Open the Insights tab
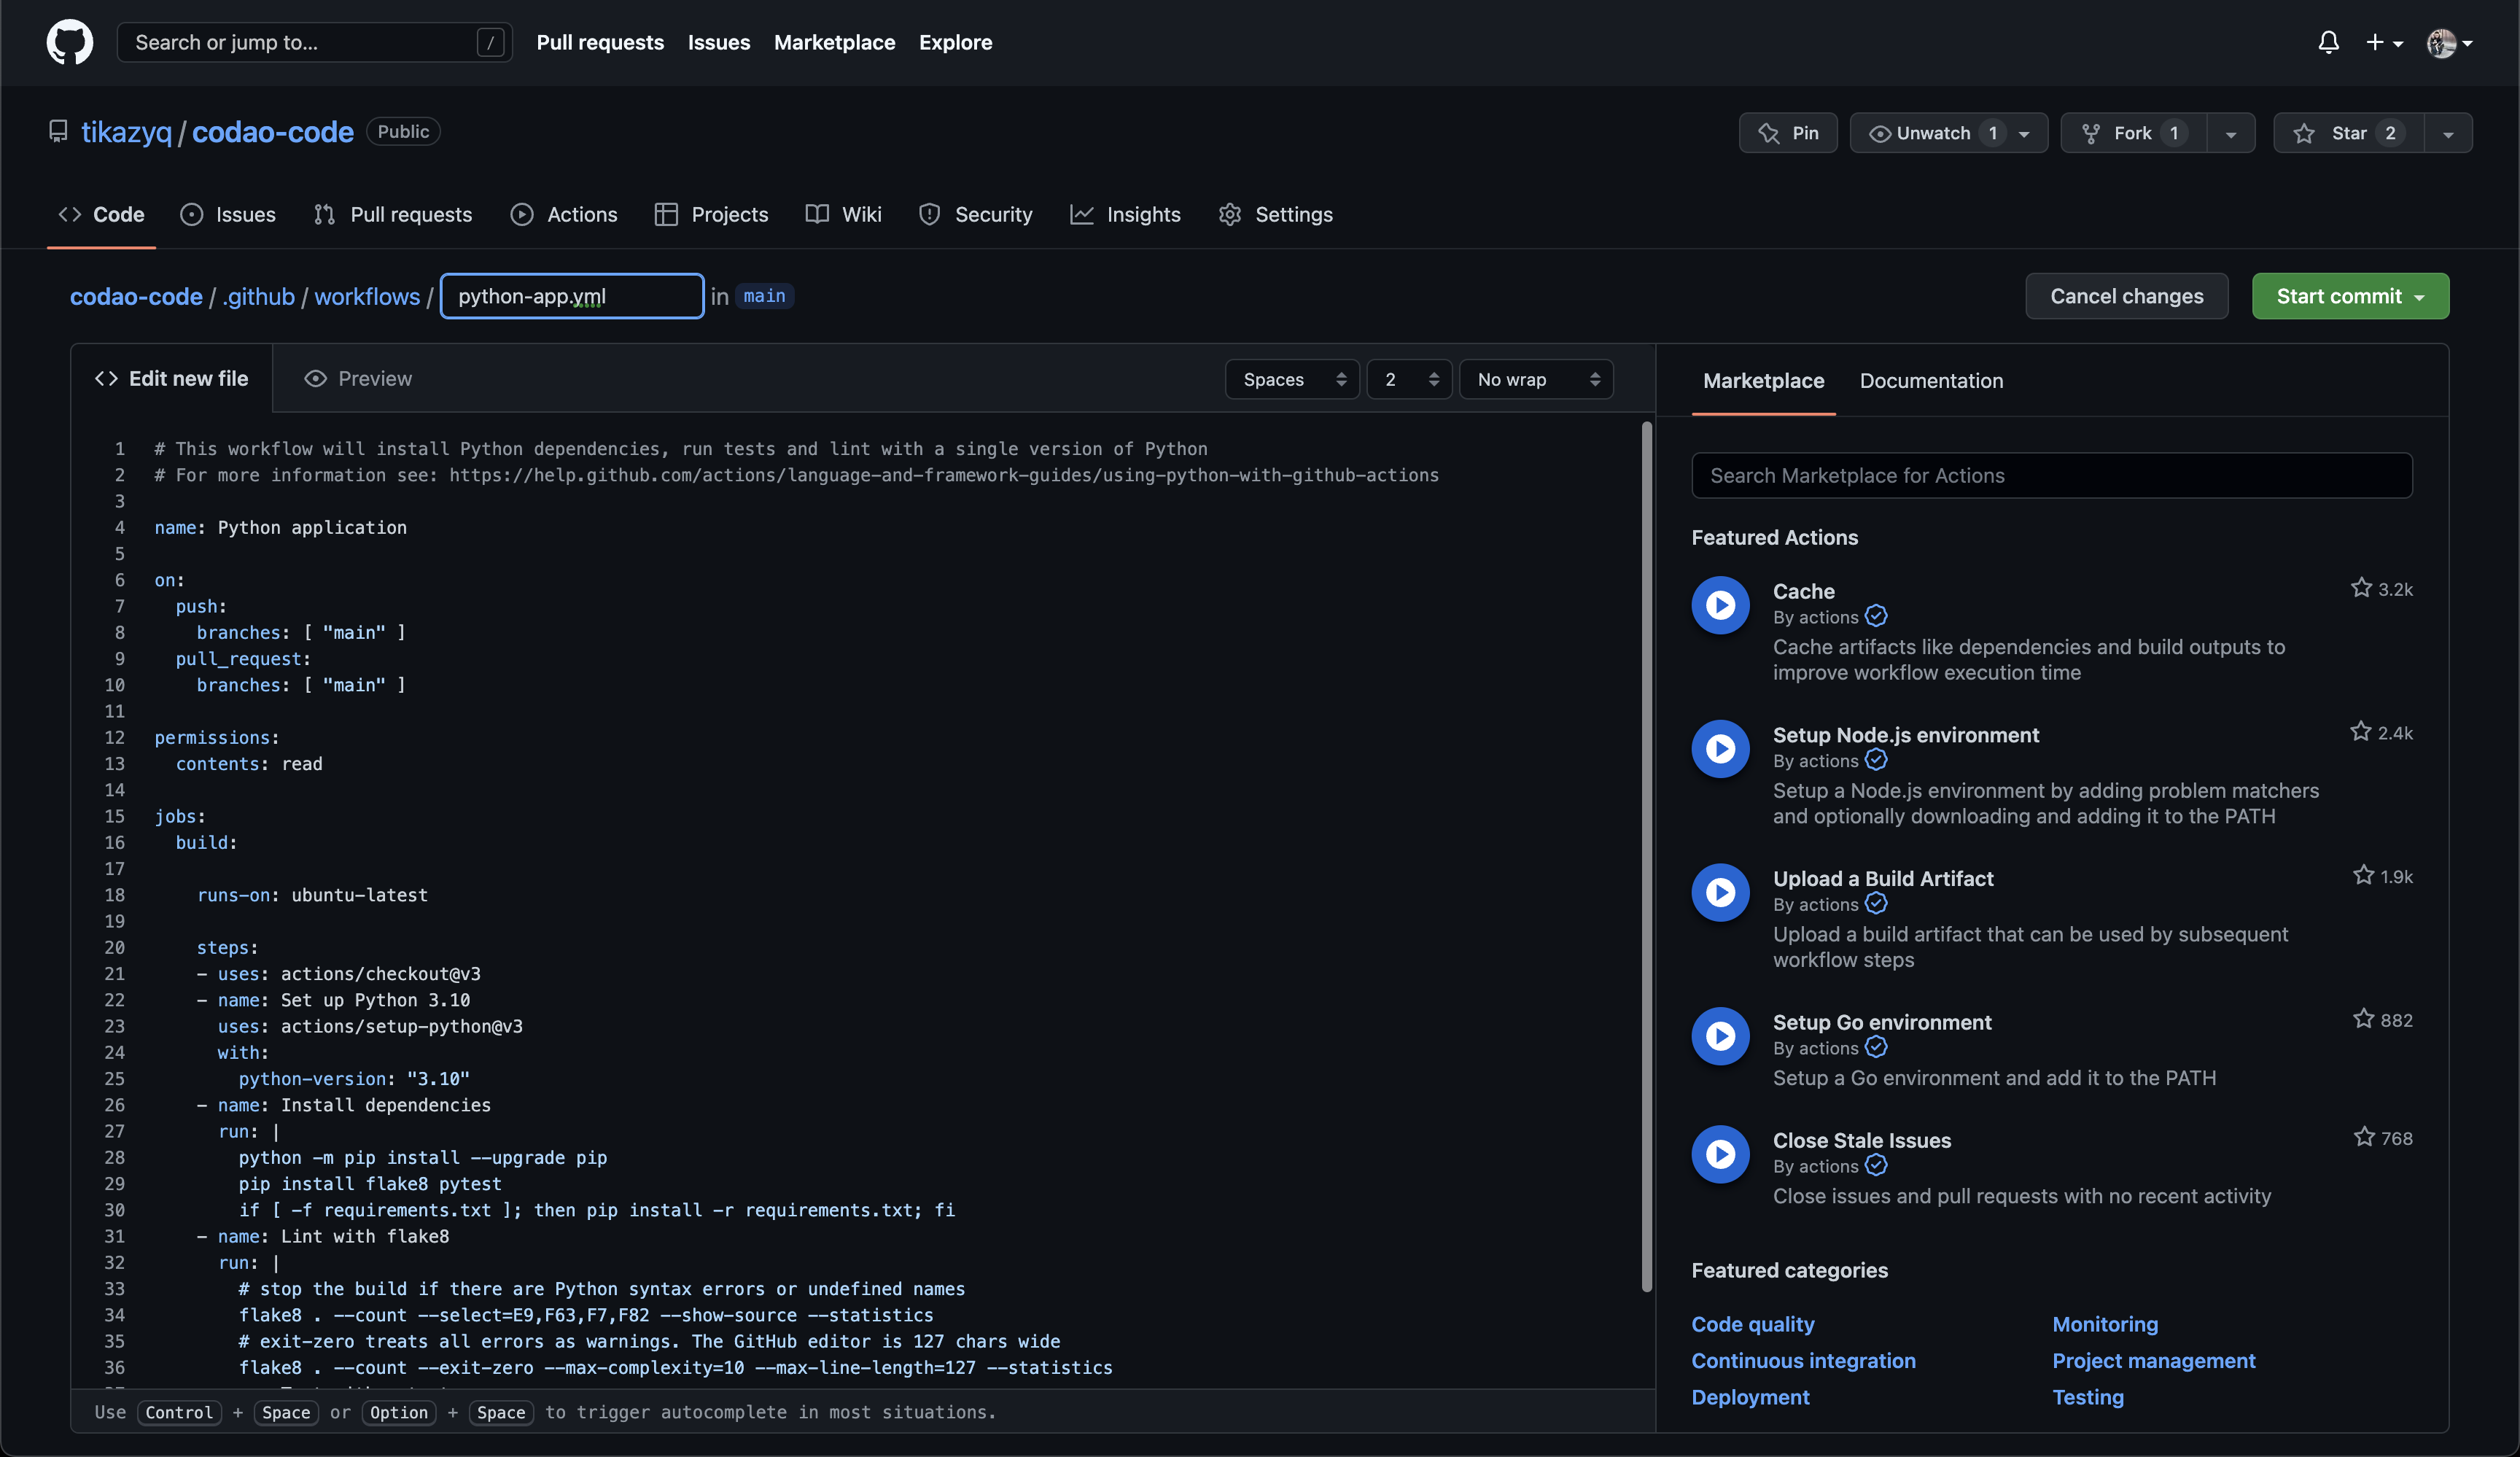The width and height of the screenshot is (2520, 1457). pyautogui.click(x=1125, y=214)
